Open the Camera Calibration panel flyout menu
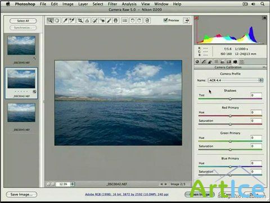The width and height of the screenshot is (270, 203). click(x=264, y=67)
